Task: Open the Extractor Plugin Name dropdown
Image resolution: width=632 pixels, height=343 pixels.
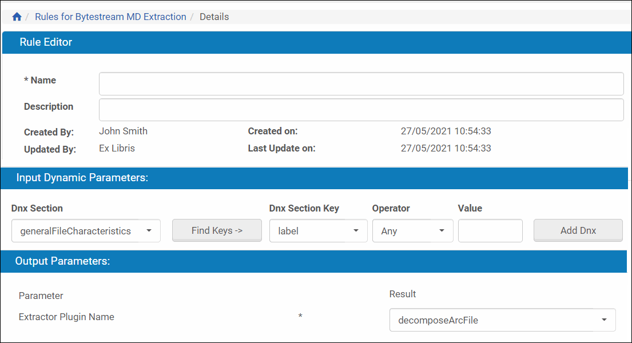Action: 502,320
